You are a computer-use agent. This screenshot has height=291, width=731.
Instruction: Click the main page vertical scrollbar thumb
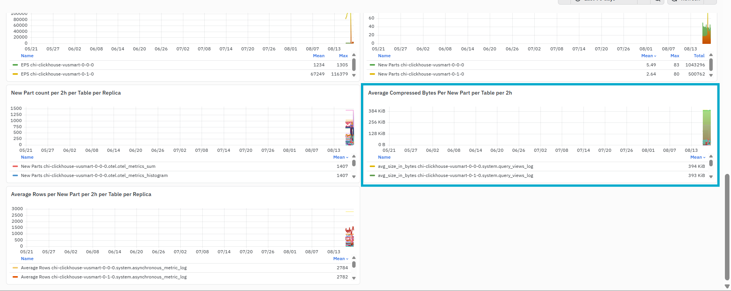click(x=727, y=227)
